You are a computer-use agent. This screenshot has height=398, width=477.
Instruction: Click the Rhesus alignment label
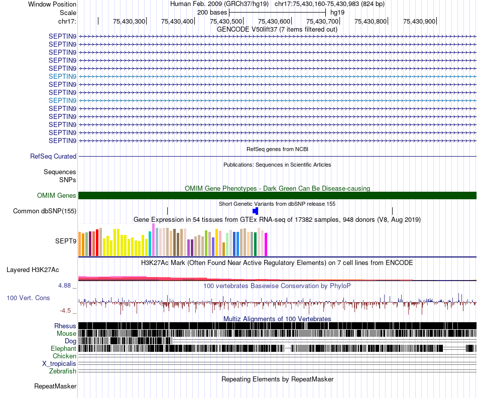click(65, 326)
